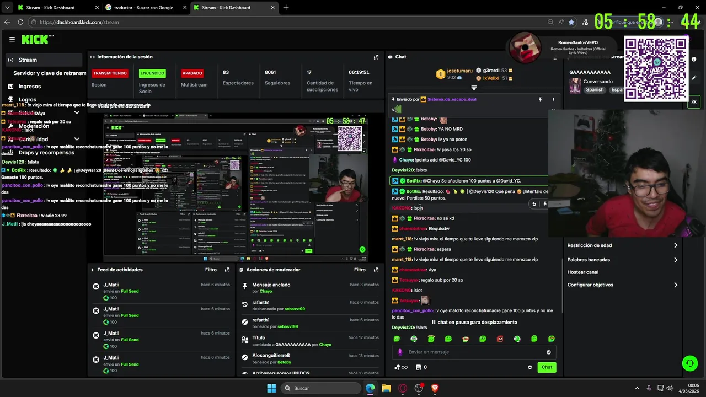Image resolution: width=706 pixels, height=397 pixels.
Task: Open the Windows Start menu
Action: [271, 388]
